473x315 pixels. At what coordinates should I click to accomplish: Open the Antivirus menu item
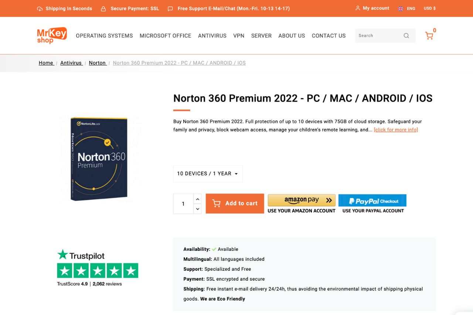[x=212, y=35]
